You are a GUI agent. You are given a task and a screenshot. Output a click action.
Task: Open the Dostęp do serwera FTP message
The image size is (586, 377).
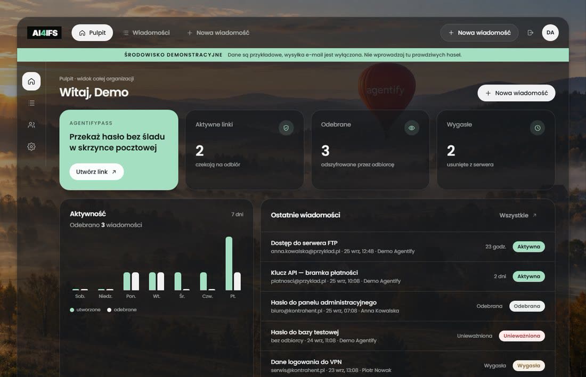point(408,247)
